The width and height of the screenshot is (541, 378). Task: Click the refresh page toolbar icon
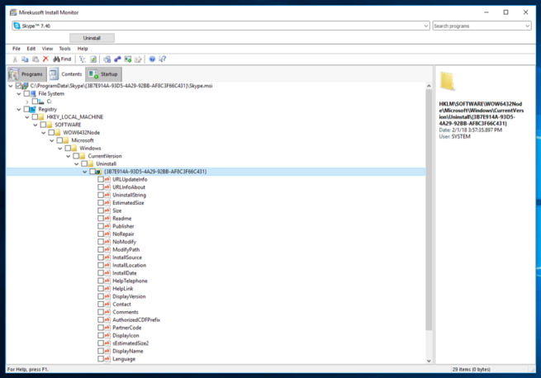[x=93, y=59]
